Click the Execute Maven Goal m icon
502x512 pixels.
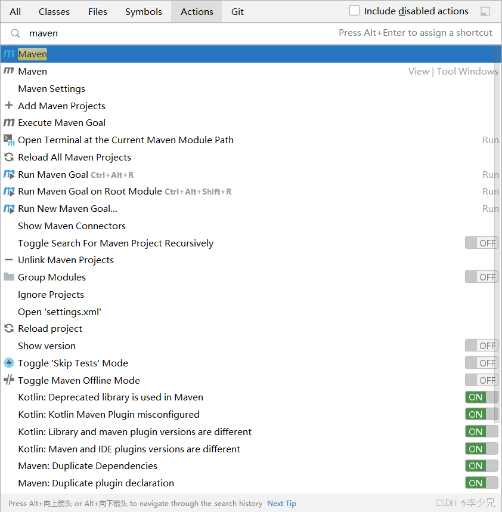point(9,122)
